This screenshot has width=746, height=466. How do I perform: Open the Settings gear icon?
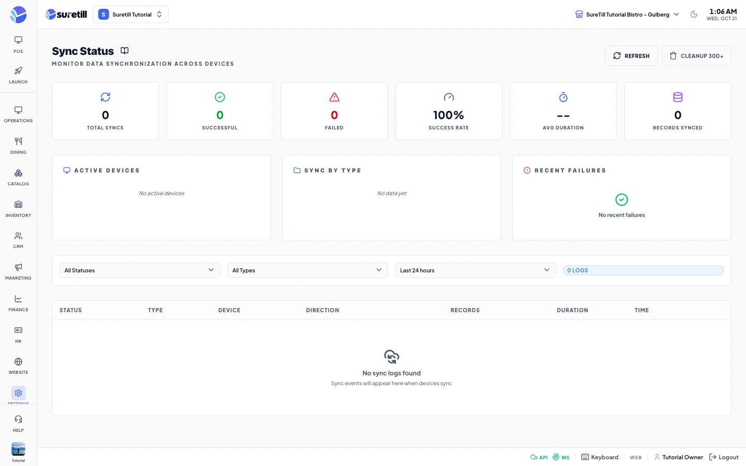click(18, 393)
